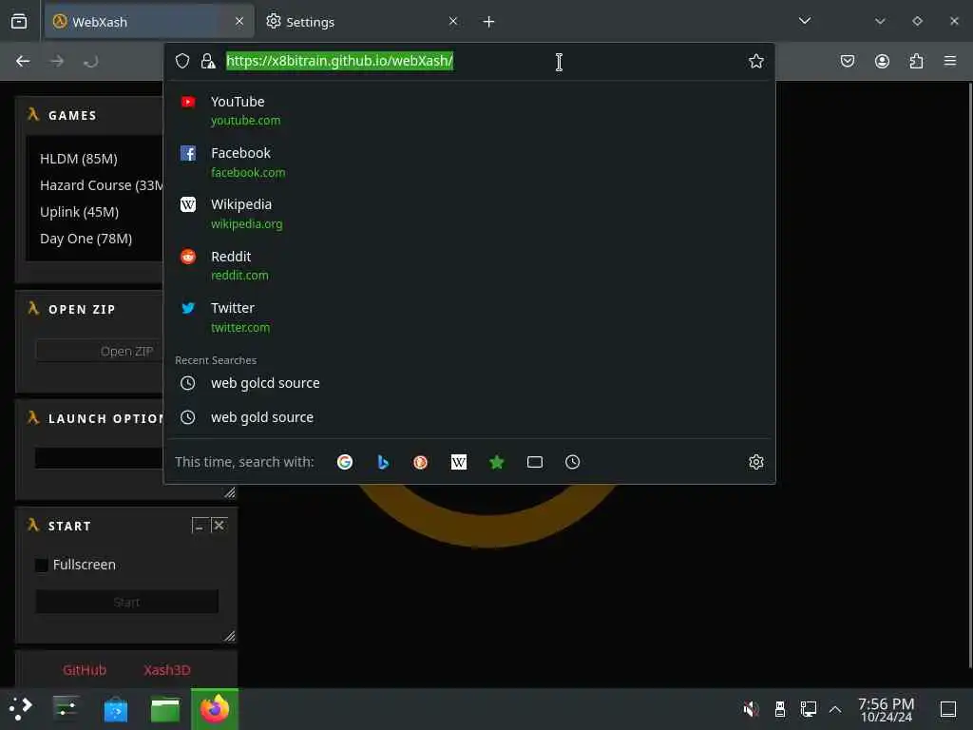The image size is (973, 730).
Task: Click the muted volume tray icon
Action: pos(751,709)
